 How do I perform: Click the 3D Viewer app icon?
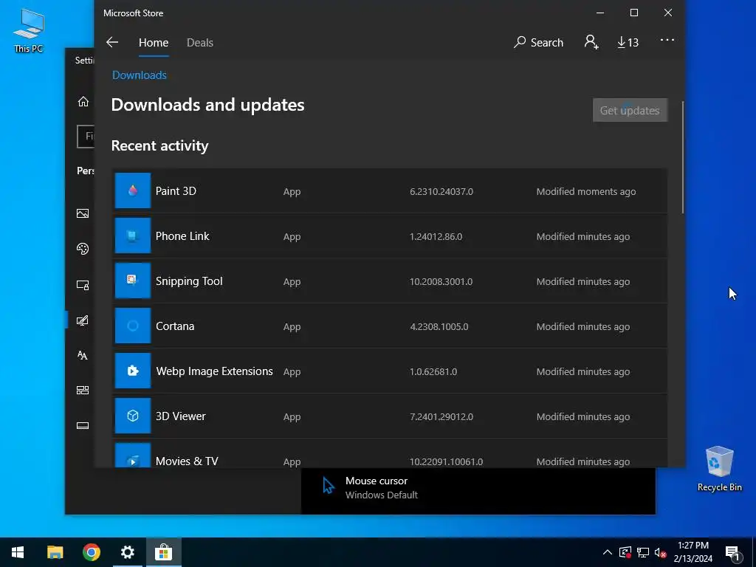pos(133,416)
